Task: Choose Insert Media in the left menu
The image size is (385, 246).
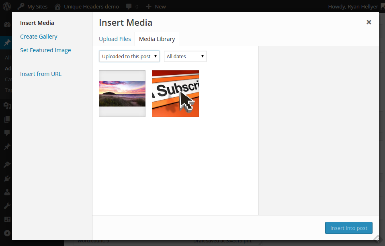Action: point(37,23)
